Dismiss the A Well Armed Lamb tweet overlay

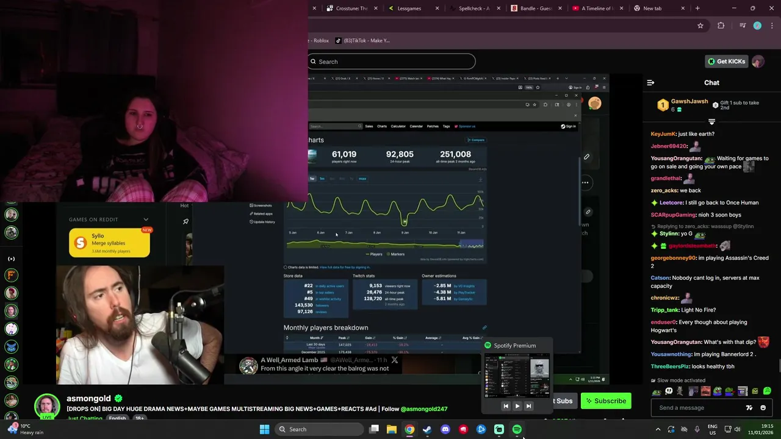pyautogui.click(x=394, y=360)
